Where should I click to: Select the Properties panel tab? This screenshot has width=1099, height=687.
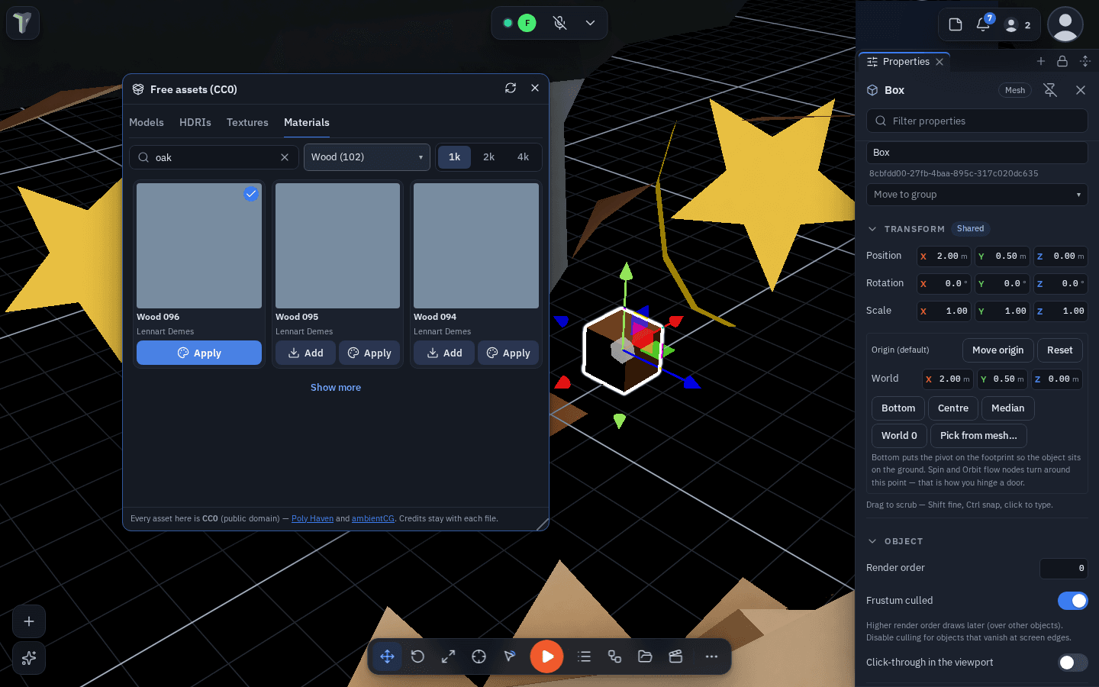coord(905,62)
